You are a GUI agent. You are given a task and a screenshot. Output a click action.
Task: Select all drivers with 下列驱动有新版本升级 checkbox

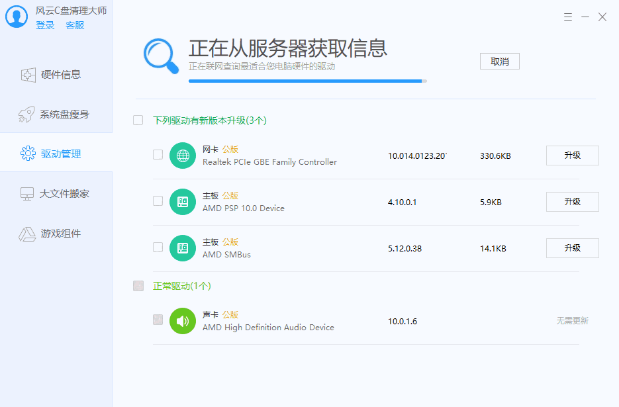point(138,120)
